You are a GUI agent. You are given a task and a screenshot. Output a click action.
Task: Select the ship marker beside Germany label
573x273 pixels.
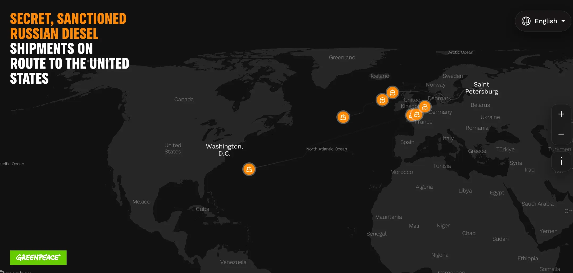[x=425, y=107]
